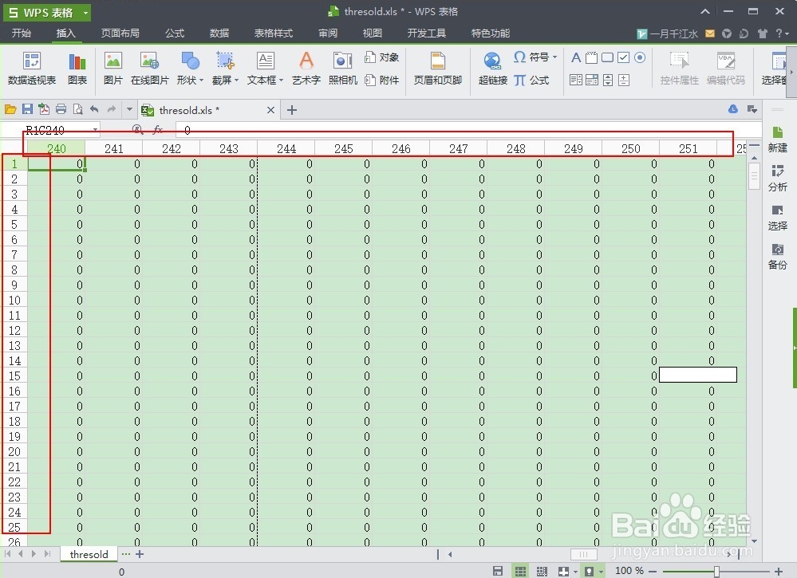Open Header and Footer (页眉和页脚)
The width and height of the screenshot is (797, 578).
(x=438, y=68)
